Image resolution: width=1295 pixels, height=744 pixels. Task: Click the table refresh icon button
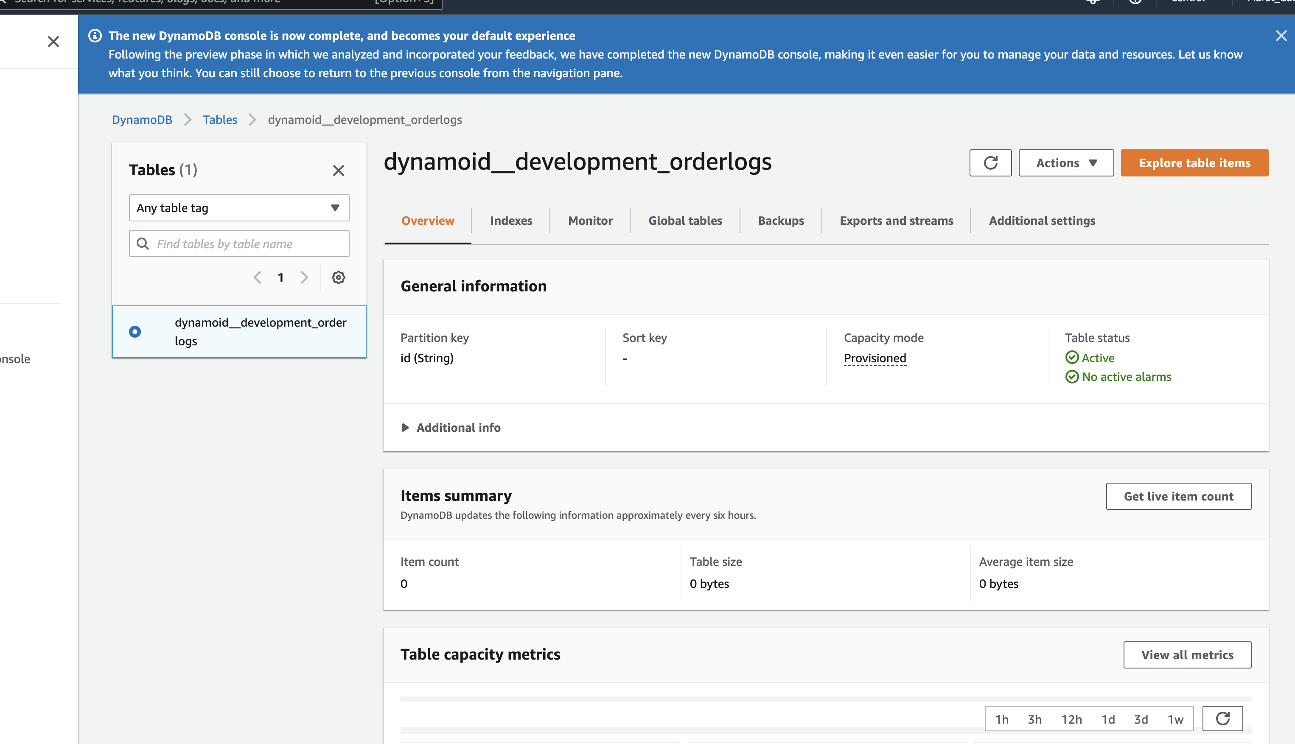[990, 163]
